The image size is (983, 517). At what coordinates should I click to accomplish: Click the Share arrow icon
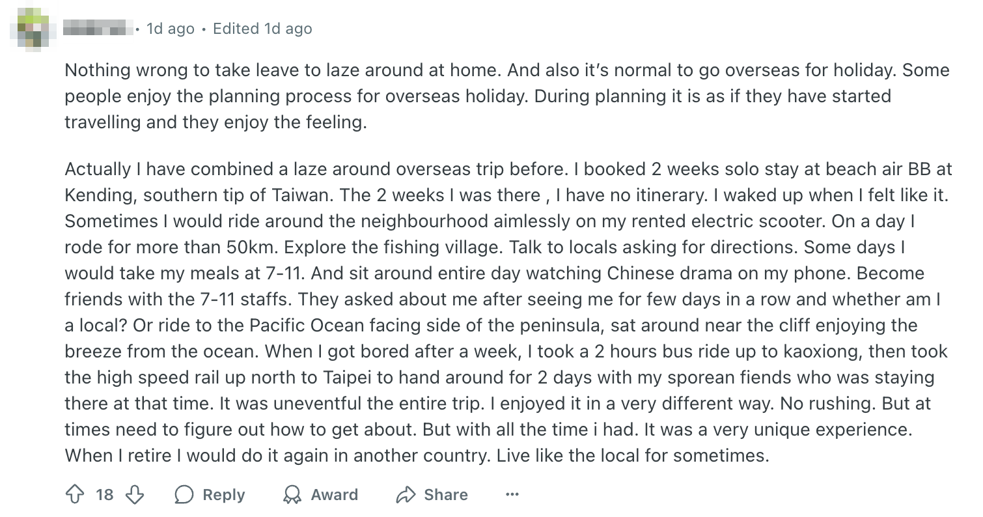tap(406, 495)
